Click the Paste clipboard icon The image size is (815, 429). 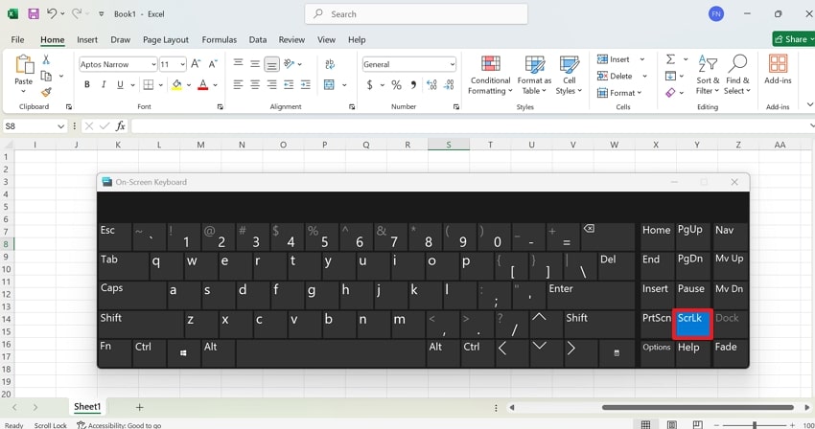(24, 65)
